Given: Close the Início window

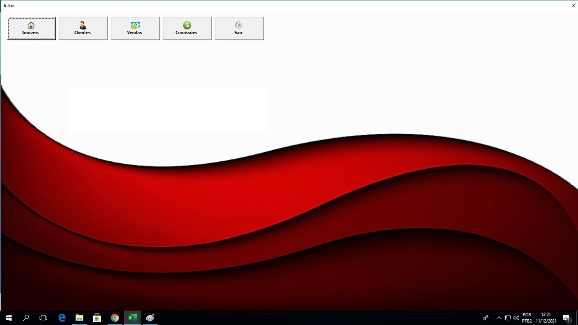Looking at the screenshot, I should pyautogui.click(x=573, y=5).
